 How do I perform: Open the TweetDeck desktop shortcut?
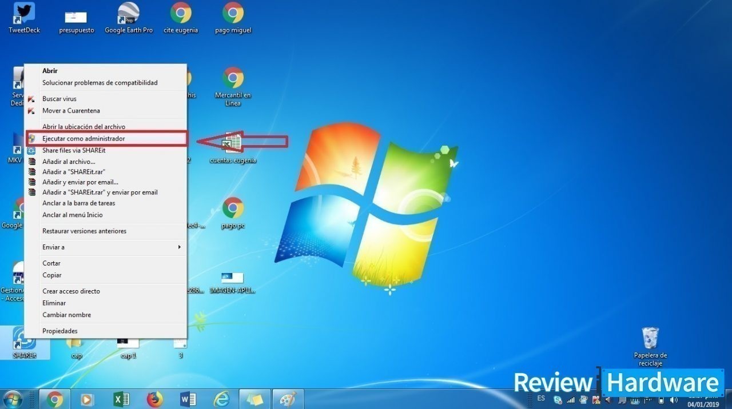[x=24, y=18]
